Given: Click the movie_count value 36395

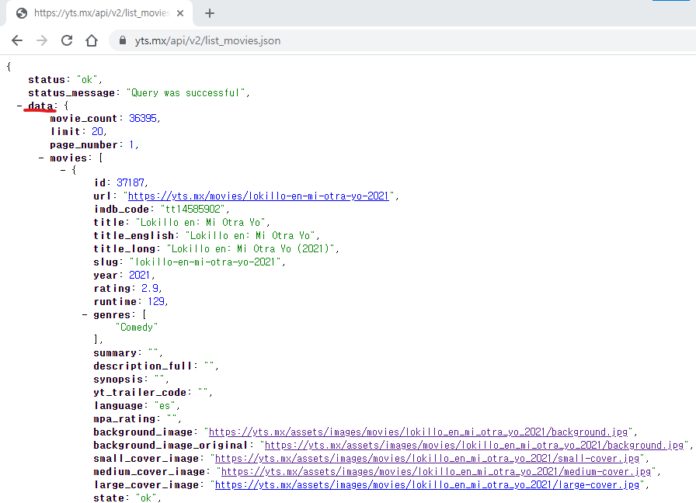Looking at the screenshot, I should pyautogui.click(x=143, y=119).
